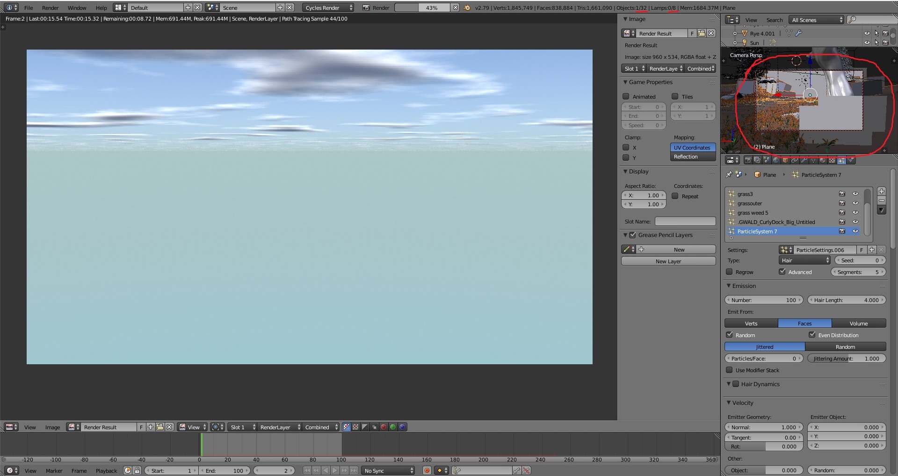The image size is (898, 476).
Task: Open World properties with the globe icon
Action: [x=776, y=160]
